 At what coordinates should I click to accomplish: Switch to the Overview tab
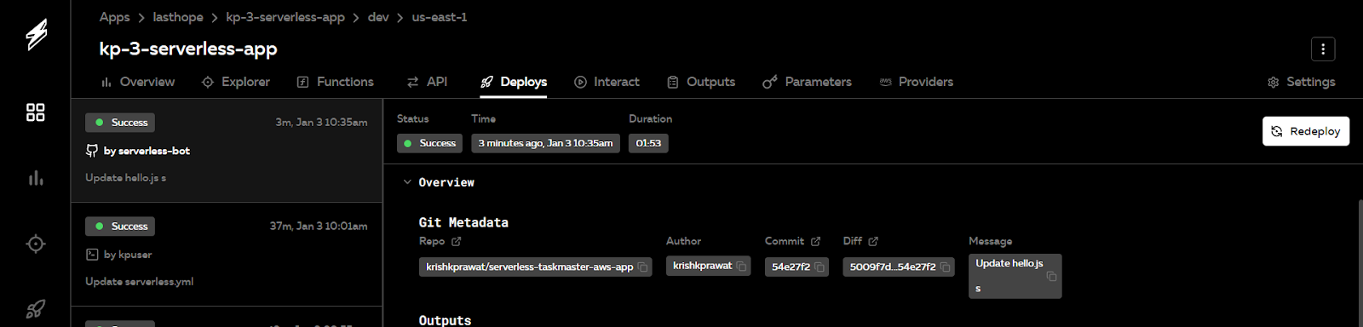pos(137,82)
